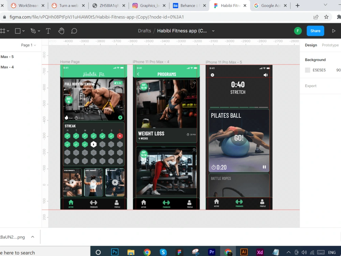Click the browser share page icon
The width and height of the screenshot is (341, 256).
coord(316,17)
